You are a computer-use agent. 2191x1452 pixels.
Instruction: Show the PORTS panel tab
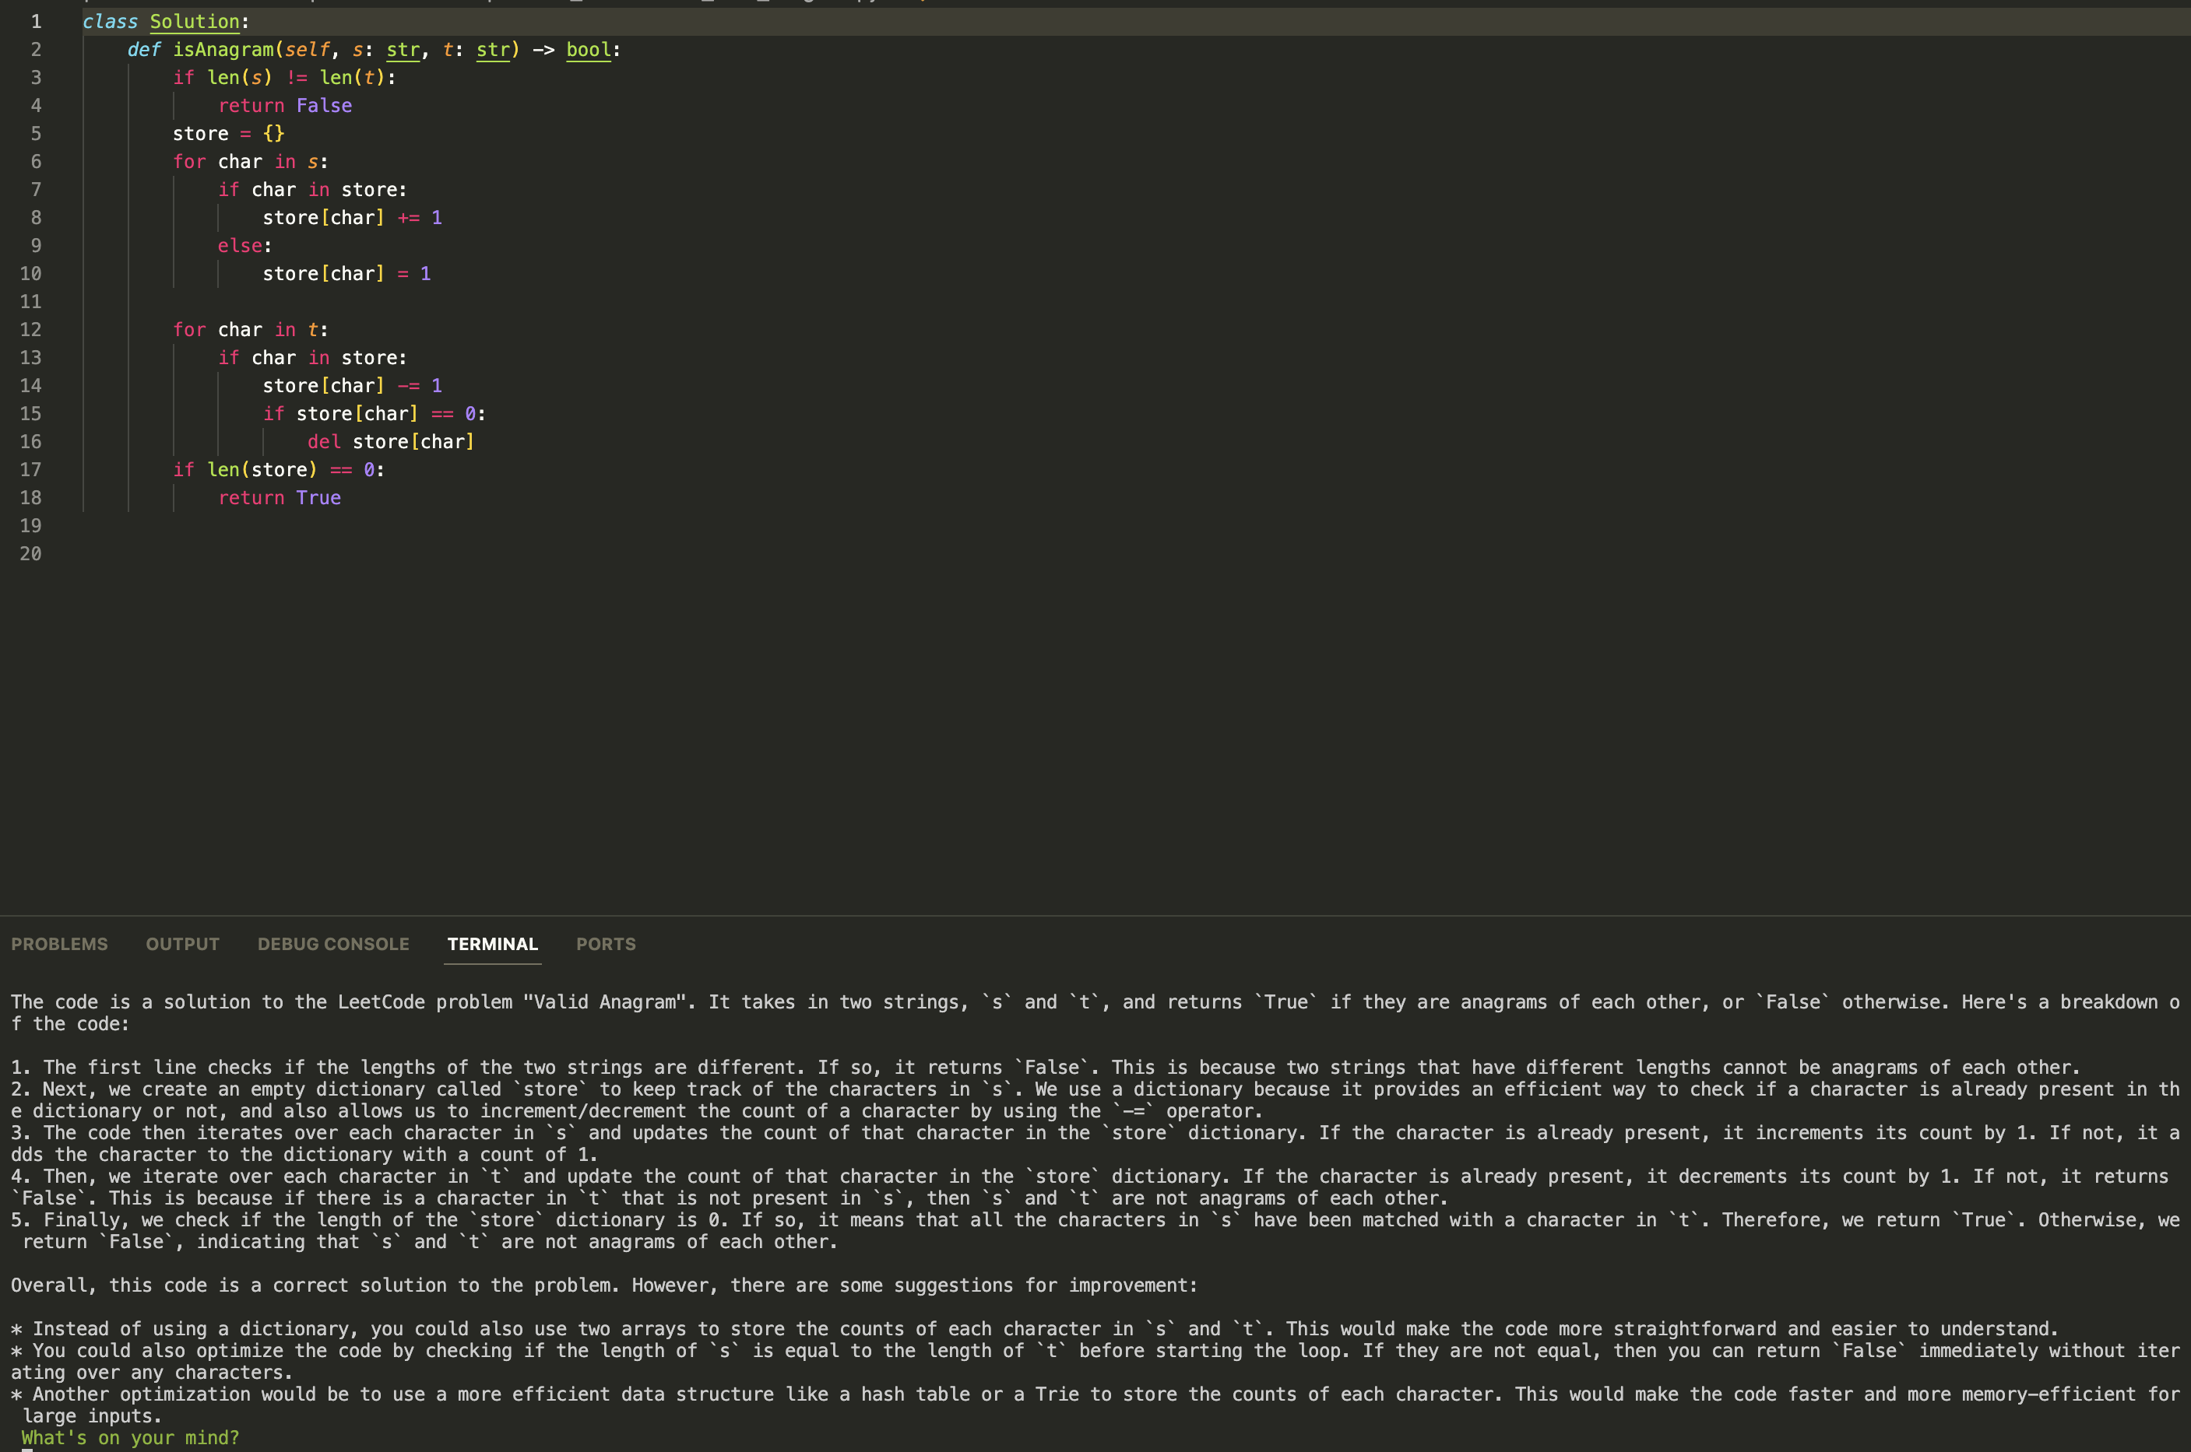606,944
